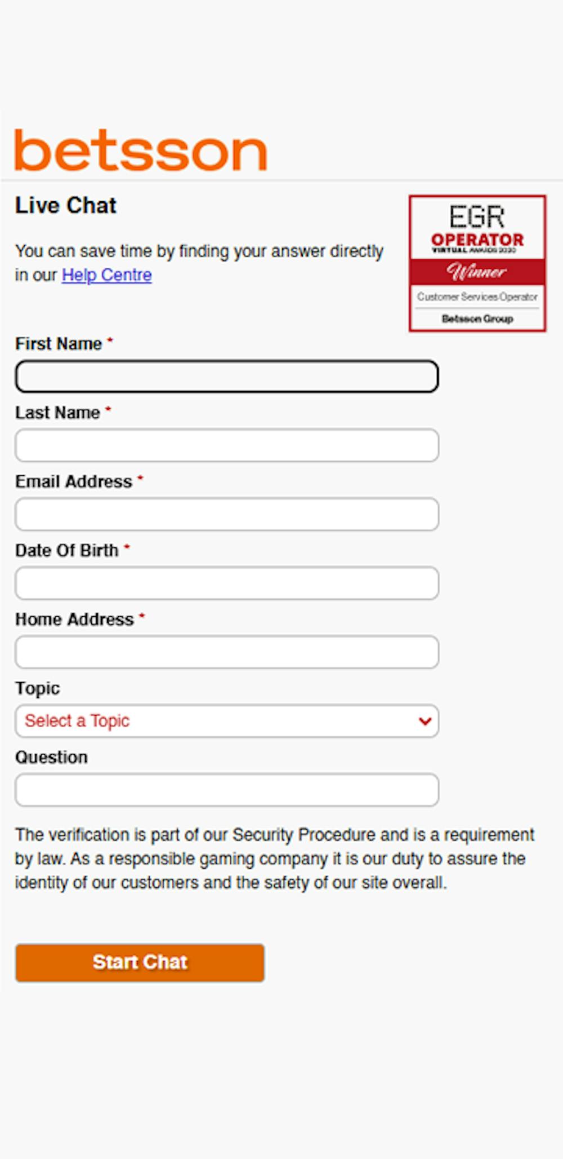Click the red chevron on Topic dropdown
The image size is (563, 1159).
[425, 721]
